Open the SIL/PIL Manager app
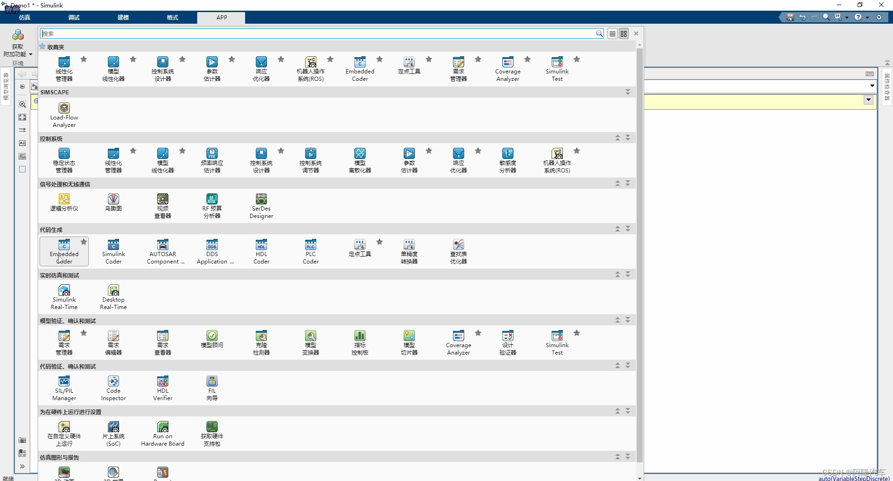 point(64,387)
